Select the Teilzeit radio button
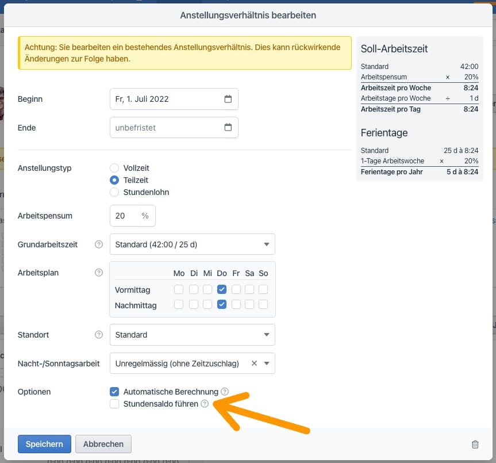Viewport: 496px width, 463px height. (114, 180)
